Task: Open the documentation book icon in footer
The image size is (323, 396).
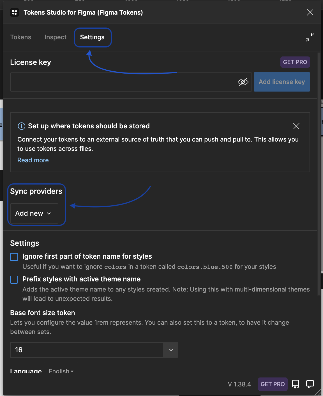Action: point(296,384)
